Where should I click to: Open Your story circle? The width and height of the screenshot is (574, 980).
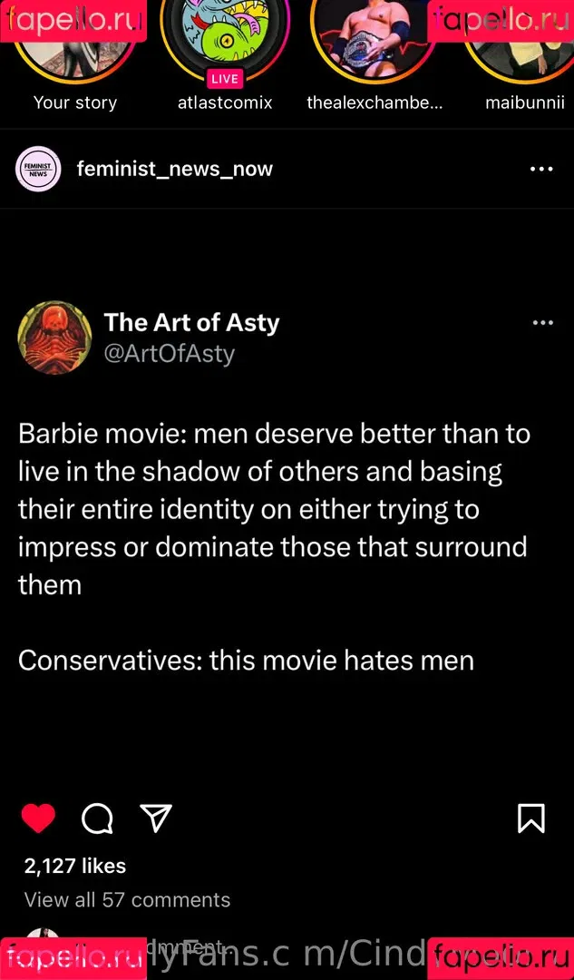tap(75, 37)
